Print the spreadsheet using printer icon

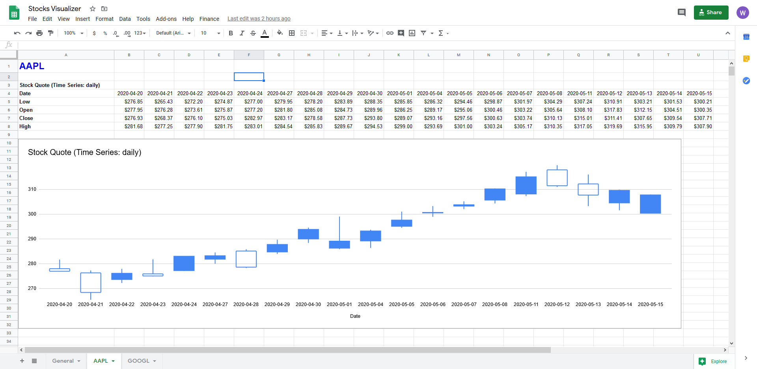pos(39,33)
